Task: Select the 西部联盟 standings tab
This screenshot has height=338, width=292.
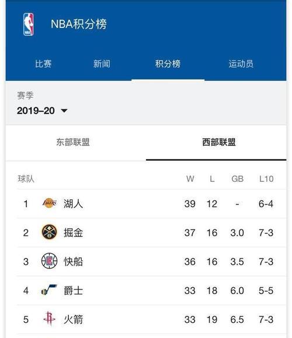Action: (x=219, y=142)
